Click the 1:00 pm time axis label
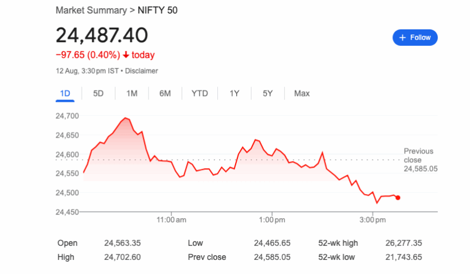 (x=271, y=220)
